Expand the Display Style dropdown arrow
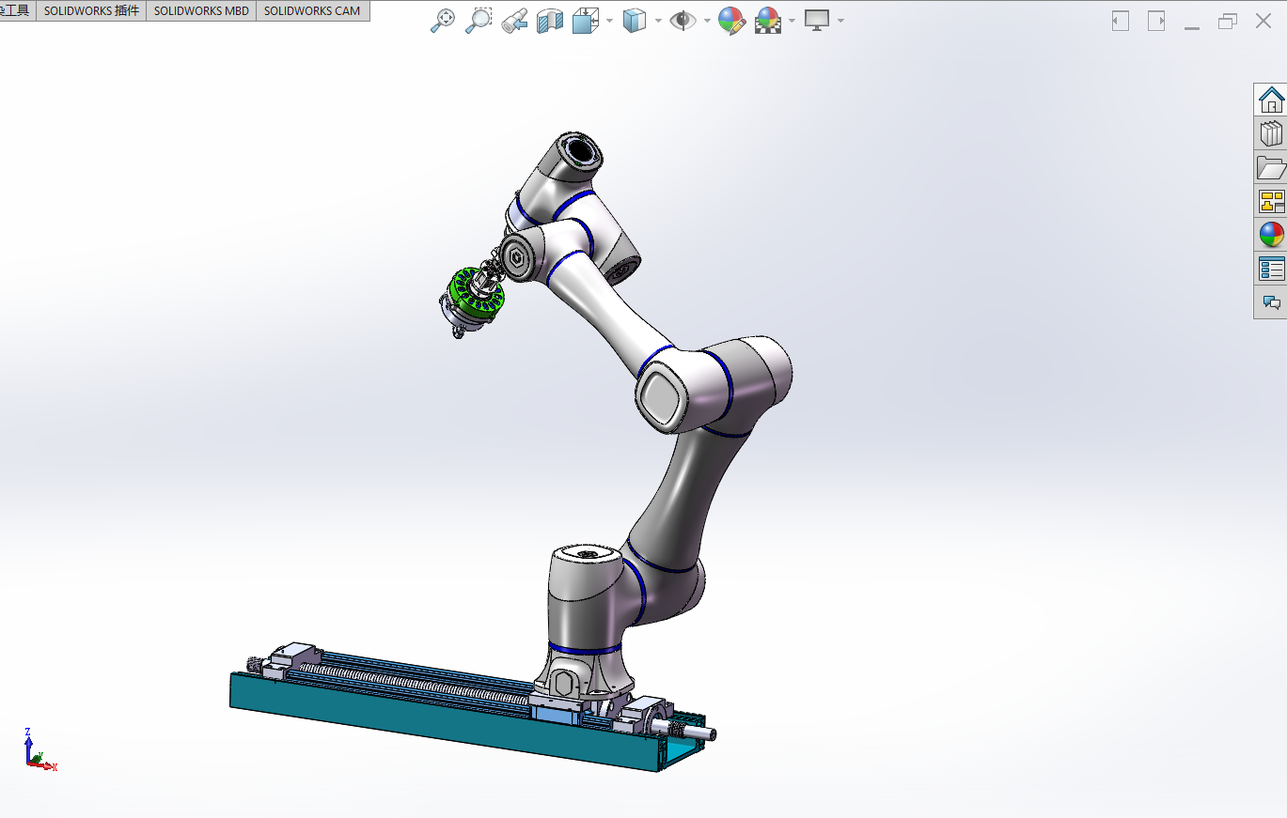 pyautogui.click(x=658, y=21)
